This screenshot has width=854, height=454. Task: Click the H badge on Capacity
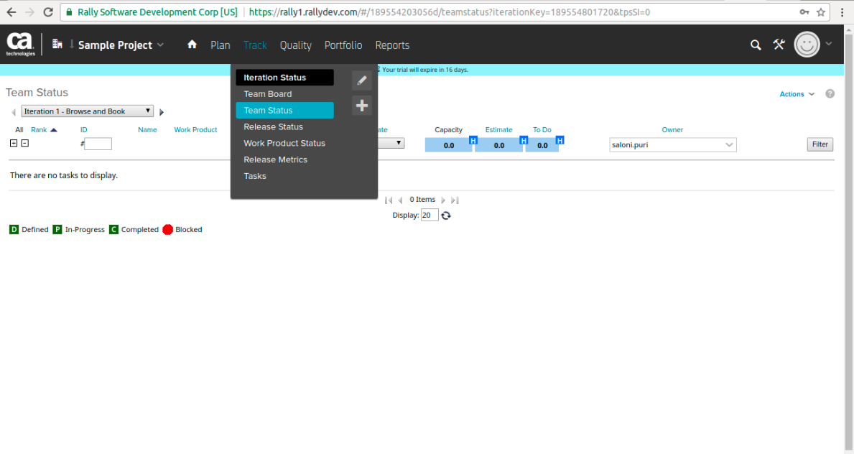pos(473,141)
